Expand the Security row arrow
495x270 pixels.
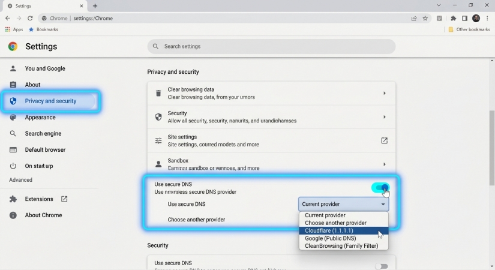click(x=384, y=117)
